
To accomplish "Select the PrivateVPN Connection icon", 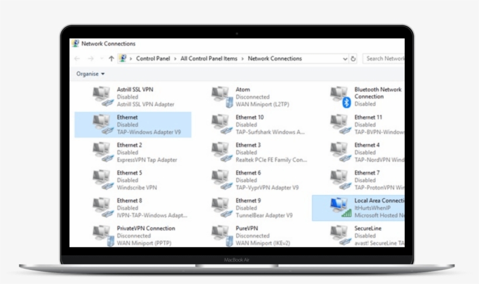I will pyautogui.click(x=103, y=236).
